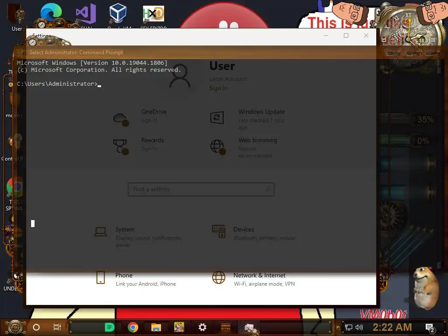This screenshot has height=336, width=448.
Task: Open Network & Internet settings category
Action: pyautogui.click(x=253, y=279)
